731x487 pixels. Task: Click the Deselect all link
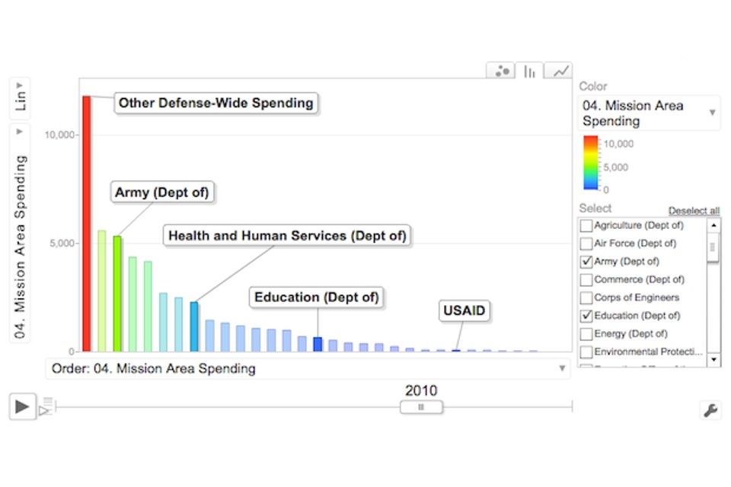point(693,211)
